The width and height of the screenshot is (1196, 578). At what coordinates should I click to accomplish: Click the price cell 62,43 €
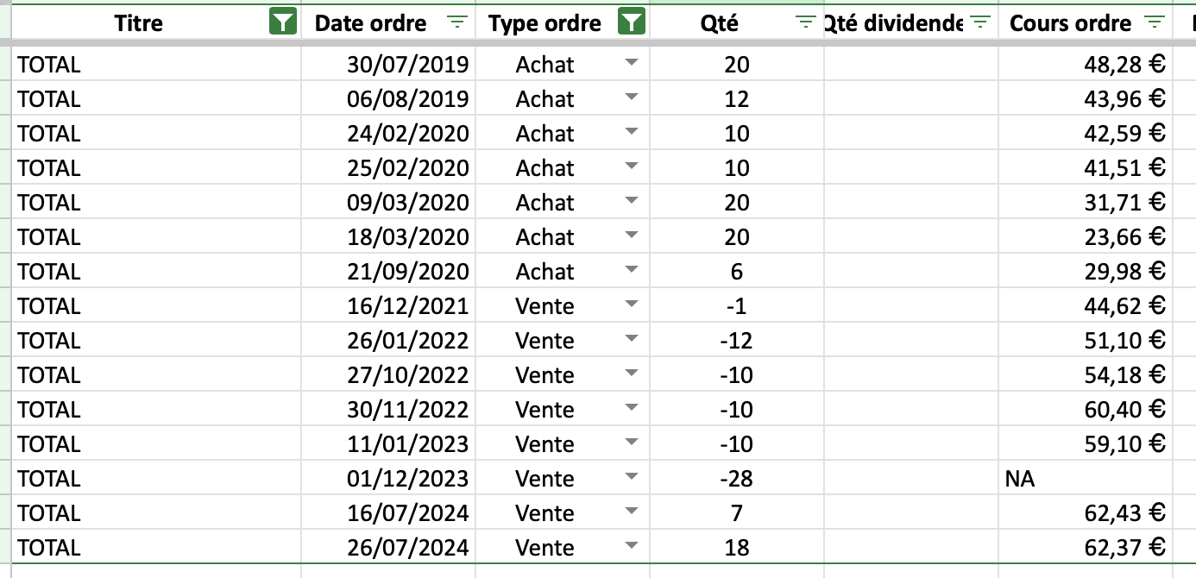(x=1124, y=513)
